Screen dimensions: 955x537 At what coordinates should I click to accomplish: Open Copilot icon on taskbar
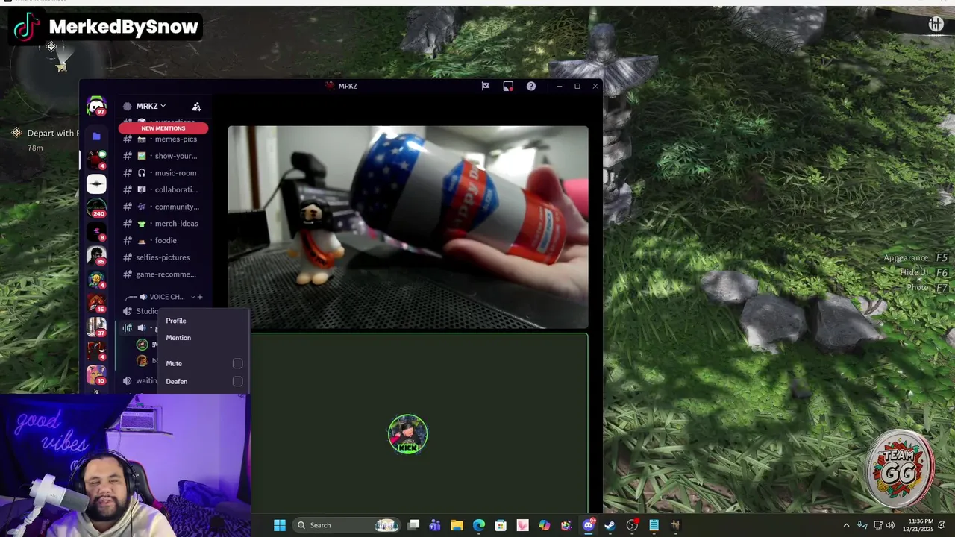545,525
